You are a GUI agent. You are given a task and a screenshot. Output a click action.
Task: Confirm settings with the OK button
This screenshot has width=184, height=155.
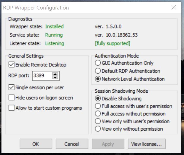(x=36, y=144)
